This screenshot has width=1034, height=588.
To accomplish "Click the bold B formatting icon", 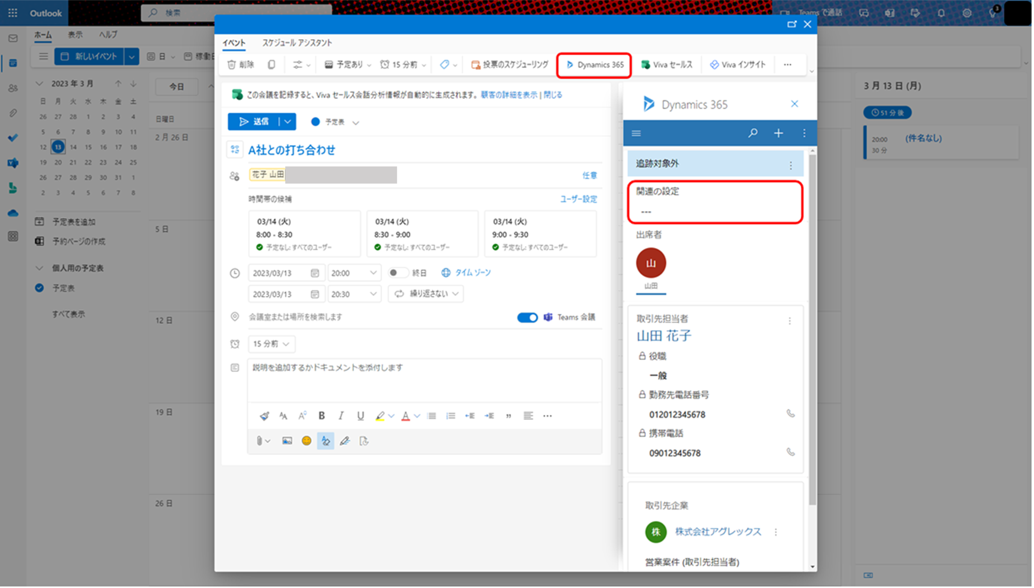I will coord(322,416).
